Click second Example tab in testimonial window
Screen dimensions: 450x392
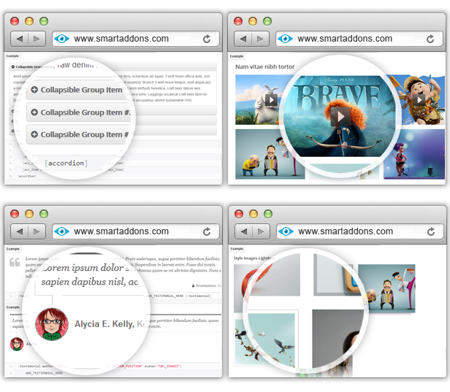[13, 307]
